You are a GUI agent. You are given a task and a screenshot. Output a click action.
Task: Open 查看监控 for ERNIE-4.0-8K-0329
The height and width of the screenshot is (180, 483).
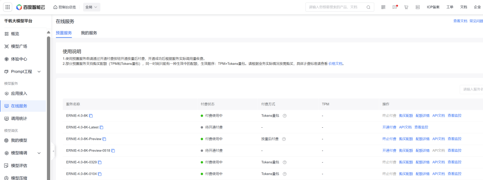tap(455, 163)
